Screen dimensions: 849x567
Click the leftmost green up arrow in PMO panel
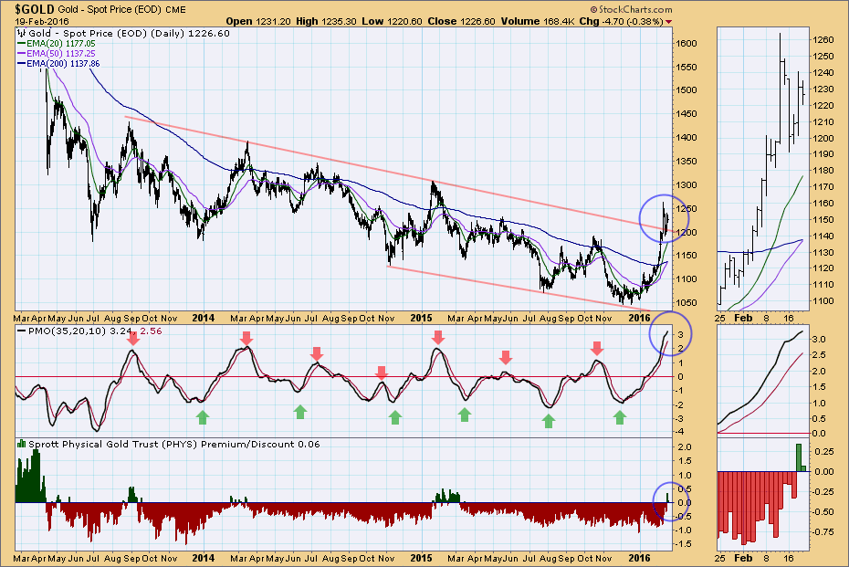click(202, 417)
